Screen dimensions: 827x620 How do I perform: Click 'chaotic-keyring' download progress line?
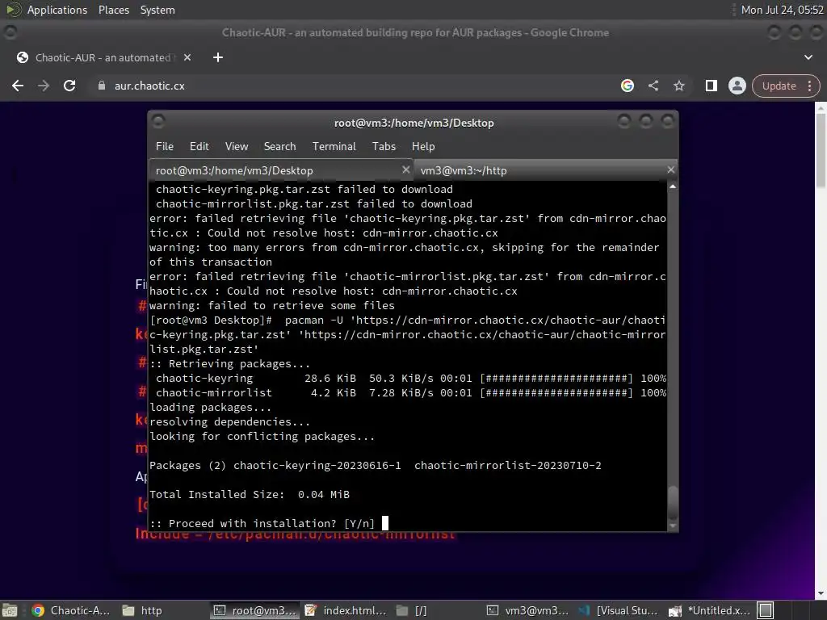(x=411, y=379)
